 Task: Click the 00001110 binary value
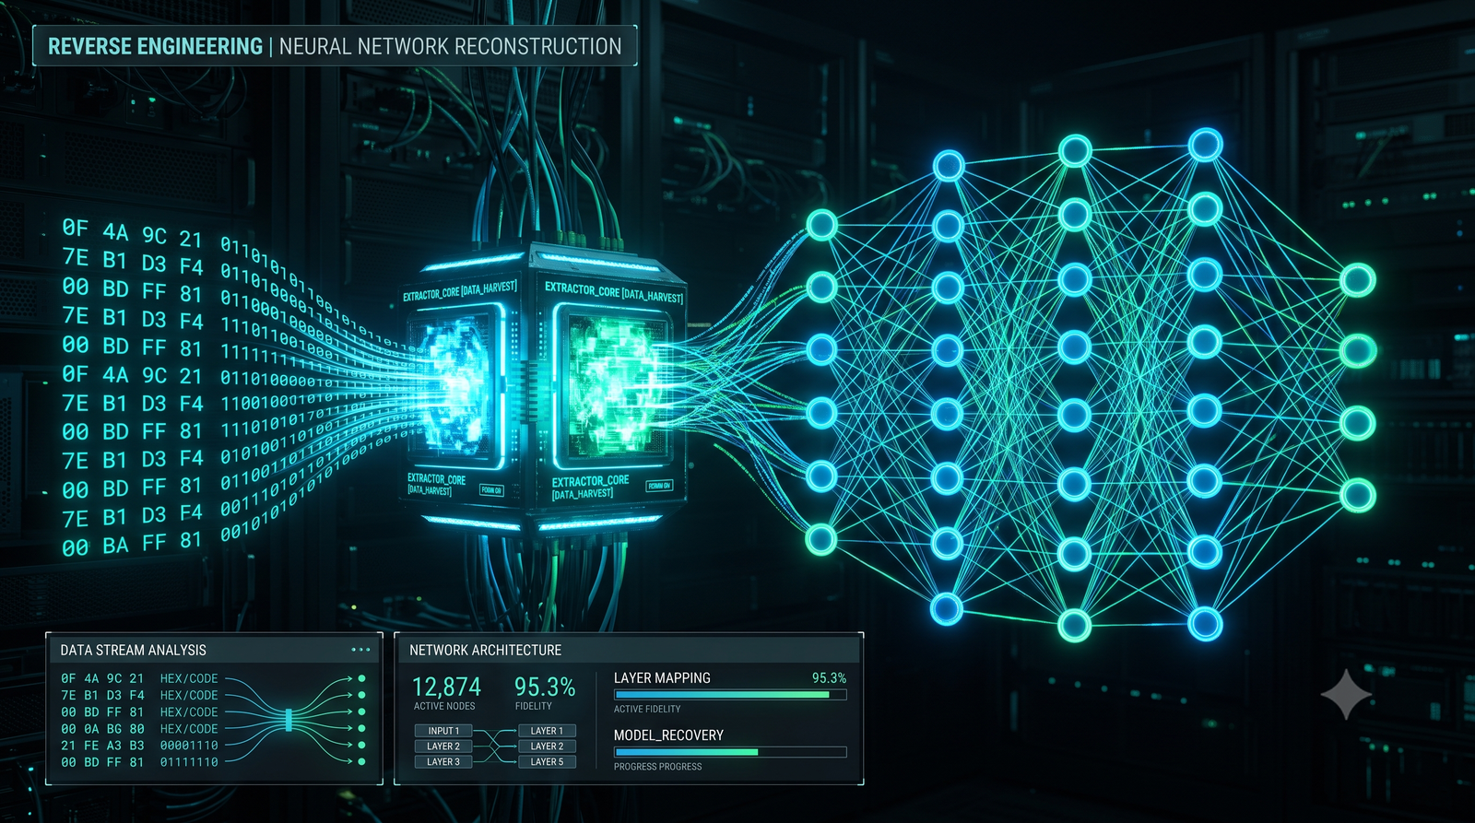click(x=189, y=746)
